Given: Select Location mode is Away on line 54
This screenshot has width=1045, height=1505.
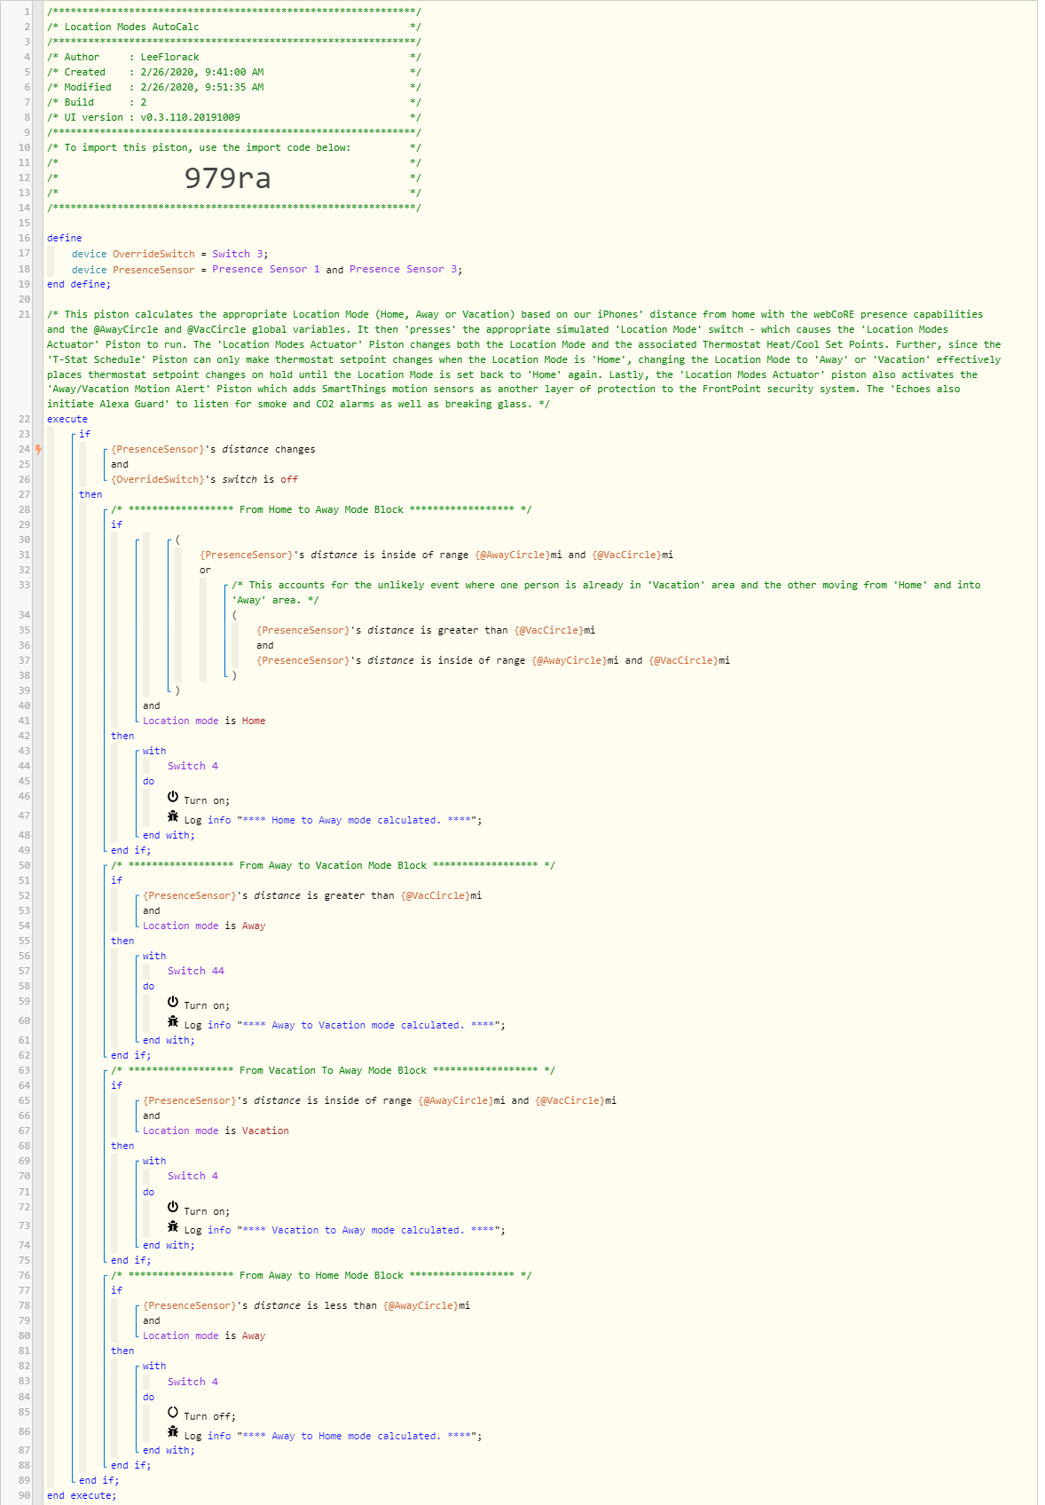Looking at the screenshot, I should point(204,926).
